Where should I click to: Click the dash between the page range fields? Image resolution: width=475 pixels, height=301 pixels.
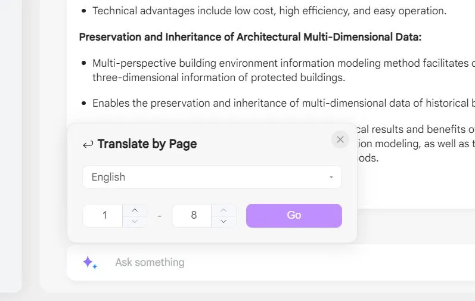pyautogui.click(x=159, y=216)
